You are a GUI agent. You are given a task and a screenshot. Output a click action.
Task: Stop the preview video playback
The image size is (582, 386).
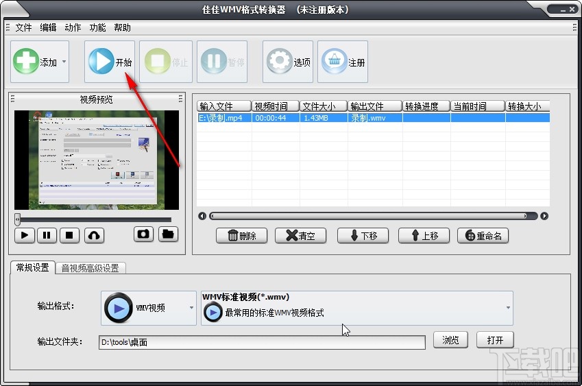pos(69,235)
